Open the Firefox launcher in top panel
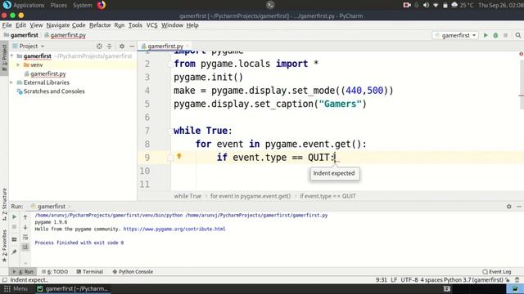The width and height of the screenshot is (524, 294). [x=102, y=5]
